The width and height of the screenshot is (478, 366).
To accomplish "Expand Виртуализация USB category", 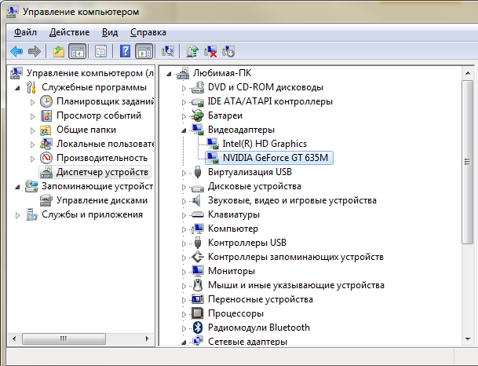I will (184, 173).
